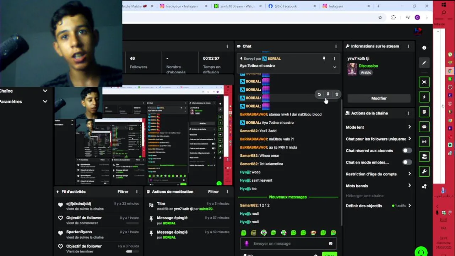Open Informations sur le stream three-dot menu
Screen dimensions: 455x256
(408, 46)
